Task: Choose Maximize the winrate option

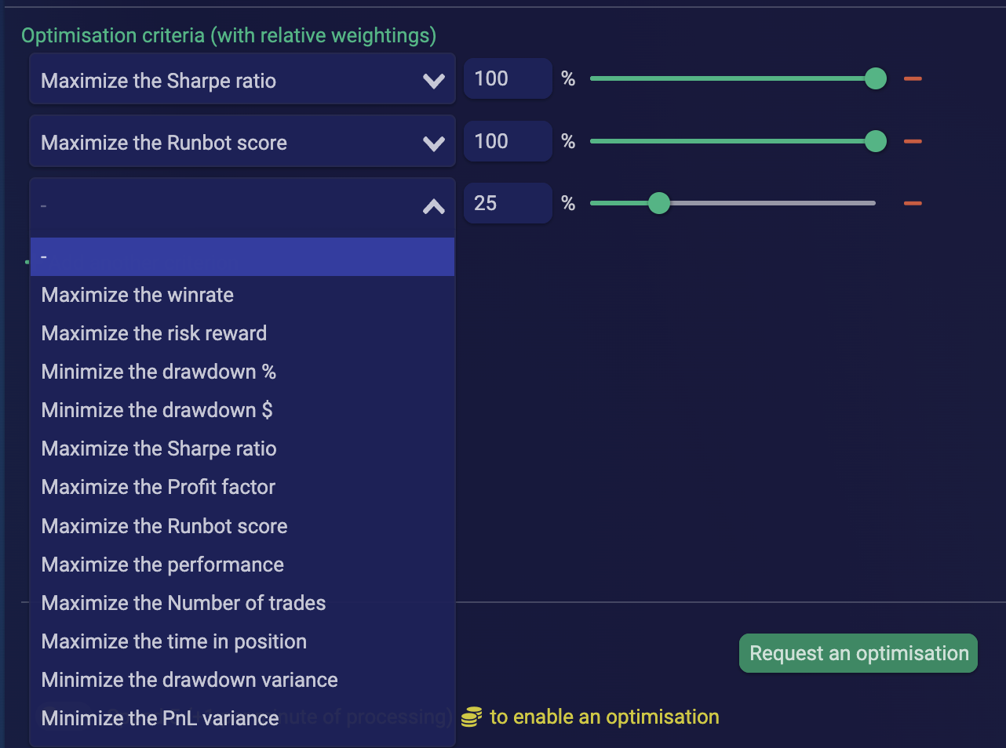Action: tap(137, 295)
